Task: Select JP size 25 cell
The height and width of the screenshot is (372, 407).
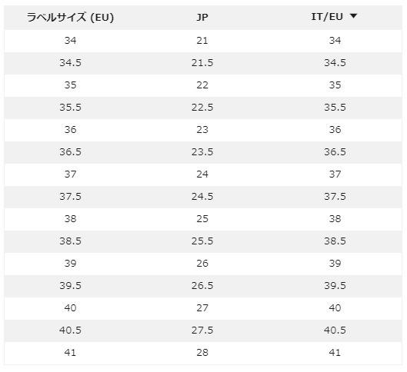Action: 202,219
